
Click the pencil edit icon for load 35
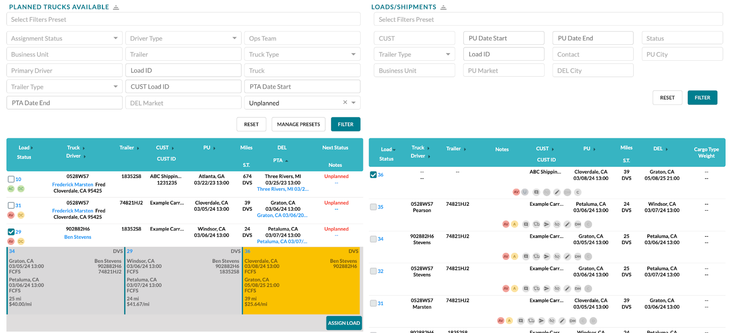567,224
